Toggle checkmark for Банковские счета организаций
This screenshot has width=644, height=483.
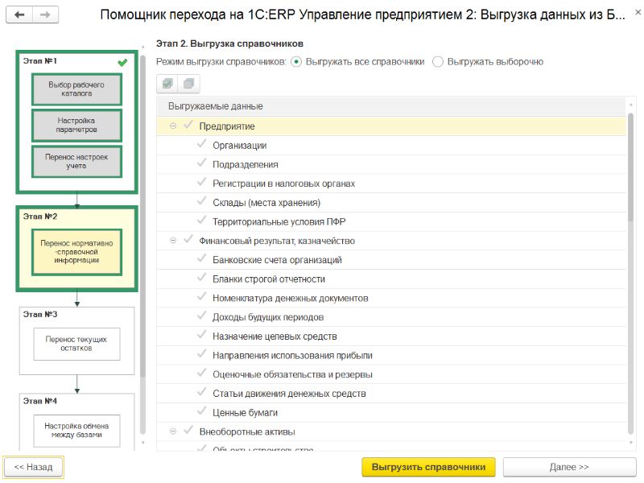tap(202, 258)
